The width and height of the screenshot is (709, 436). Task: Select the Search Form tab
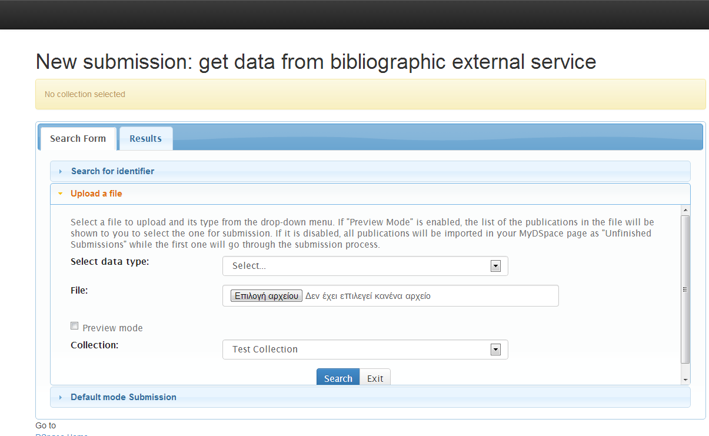78,139
